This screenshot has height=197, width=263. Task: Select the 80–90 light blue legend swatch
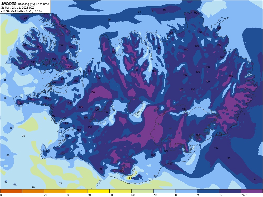coord(186,191)
